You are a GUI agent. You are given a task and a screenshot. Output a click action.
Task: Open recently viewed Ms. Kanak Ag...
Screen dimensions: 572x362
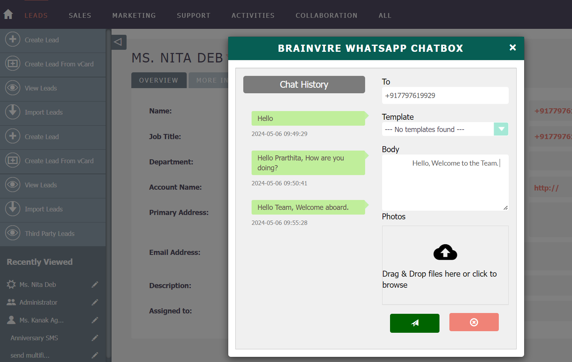42,320
